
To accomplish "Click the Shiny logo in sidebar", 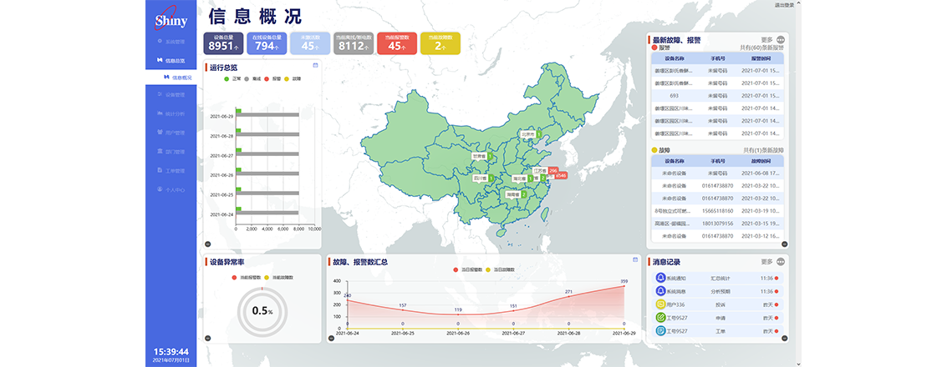I will (171, 18).
